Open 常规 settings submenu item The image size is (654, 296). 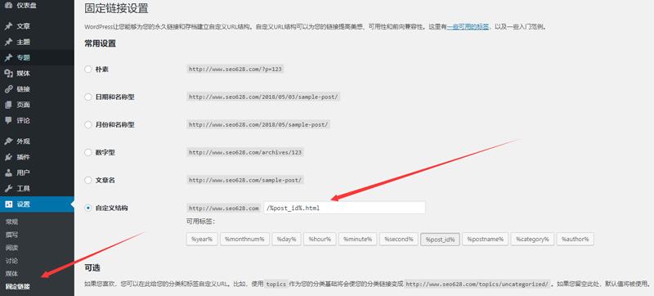(11, 222)
